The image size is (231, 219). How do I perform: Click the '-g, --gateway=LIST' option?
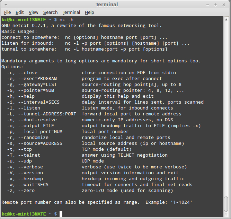[x=32, y=85]
